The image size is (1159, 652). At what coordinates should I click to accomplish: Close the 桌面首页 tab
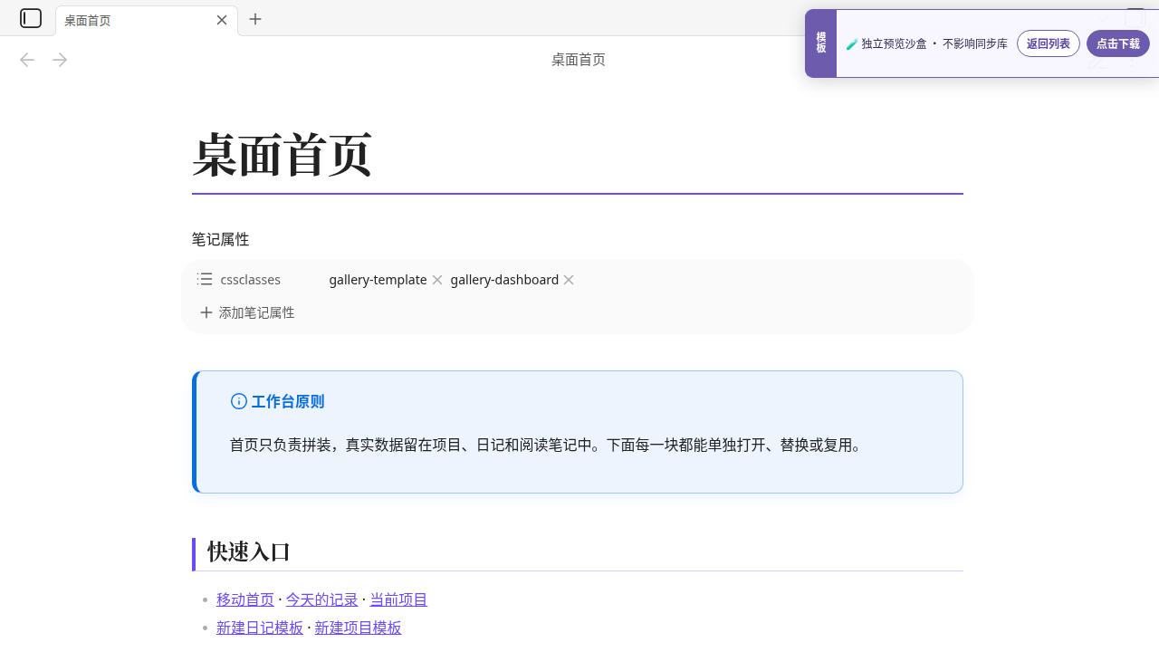pos(222,20)
